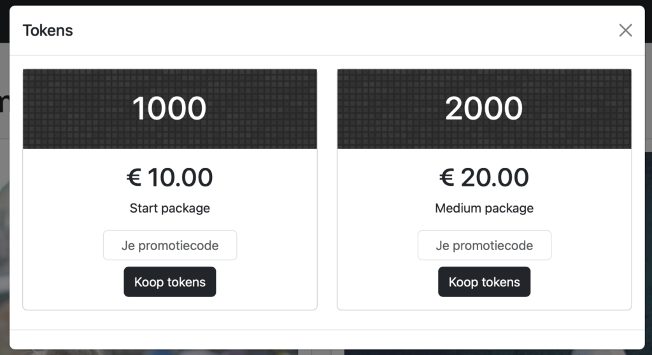
Task: Click the Tokens dialog title
Action: click(48, 31)
